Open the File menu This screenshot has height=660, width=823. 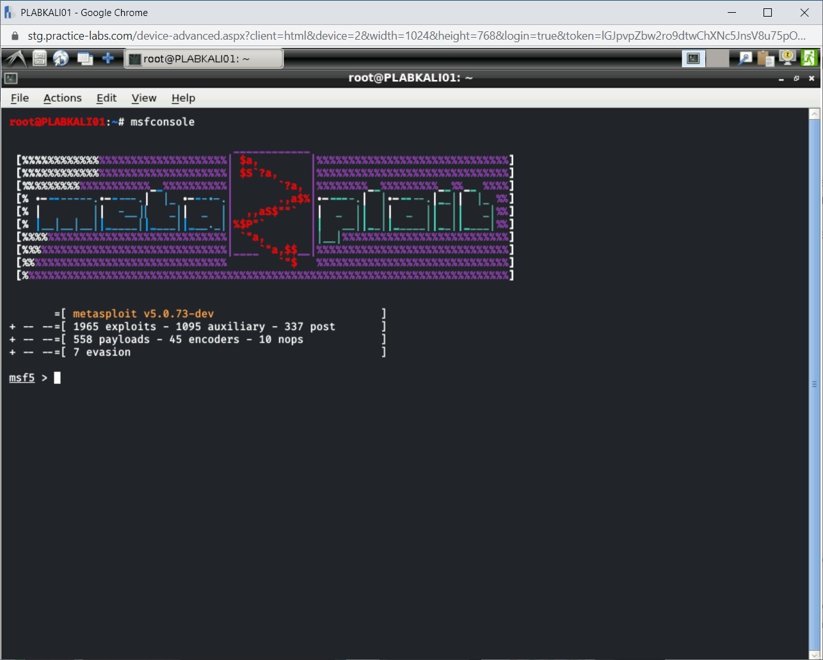coord(20,98)
